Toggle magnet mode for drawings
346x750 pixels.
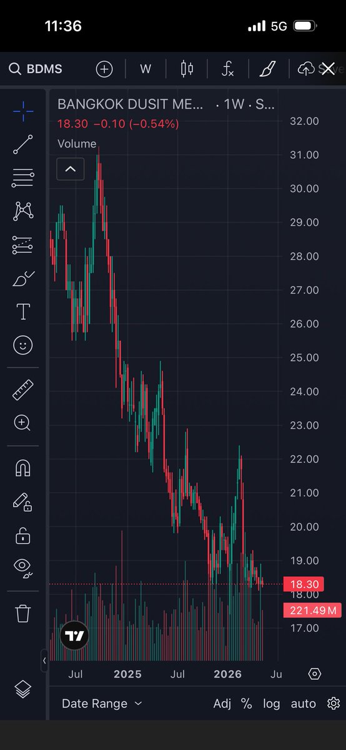point(23,468)
